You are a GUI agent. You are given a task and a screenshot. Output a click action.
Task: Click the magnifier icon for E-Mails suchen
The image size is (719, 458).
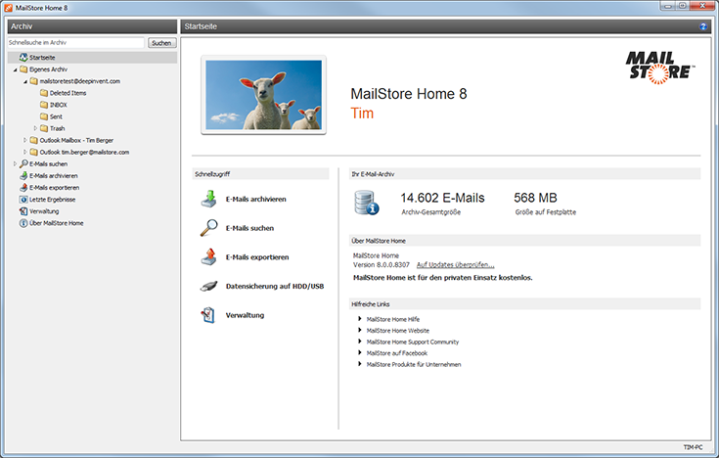[x=208, y=228]
